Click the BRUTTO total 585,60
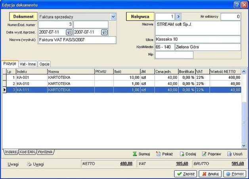This screenshot has height=179, width=249. tap(238, 164)
